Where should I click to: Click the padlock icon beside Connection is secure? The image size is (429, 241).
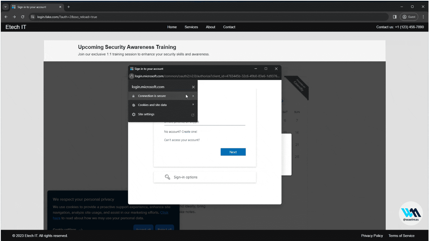(133, 96)
